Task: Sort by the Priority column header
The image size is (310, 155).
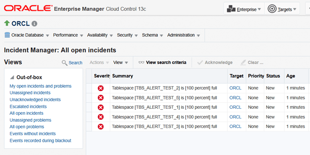Action: click(256, 76)
